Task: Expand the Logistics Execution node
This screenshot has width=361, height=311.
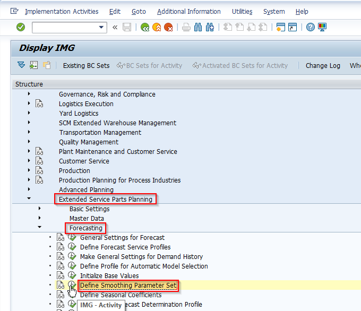Action: pos(29,103)
